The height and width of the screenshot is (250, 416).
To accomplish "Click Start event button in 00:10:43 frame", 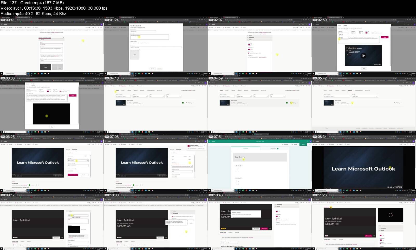I will point(264,229).
